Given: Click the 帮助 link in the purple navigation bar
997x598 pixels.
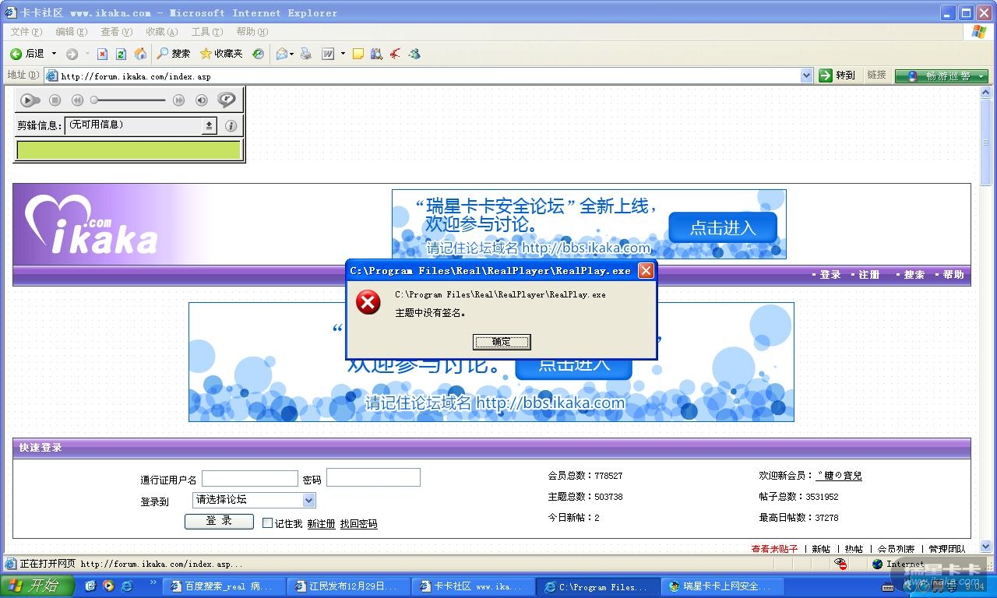Looking at the screenshot, I should point(953,275).
